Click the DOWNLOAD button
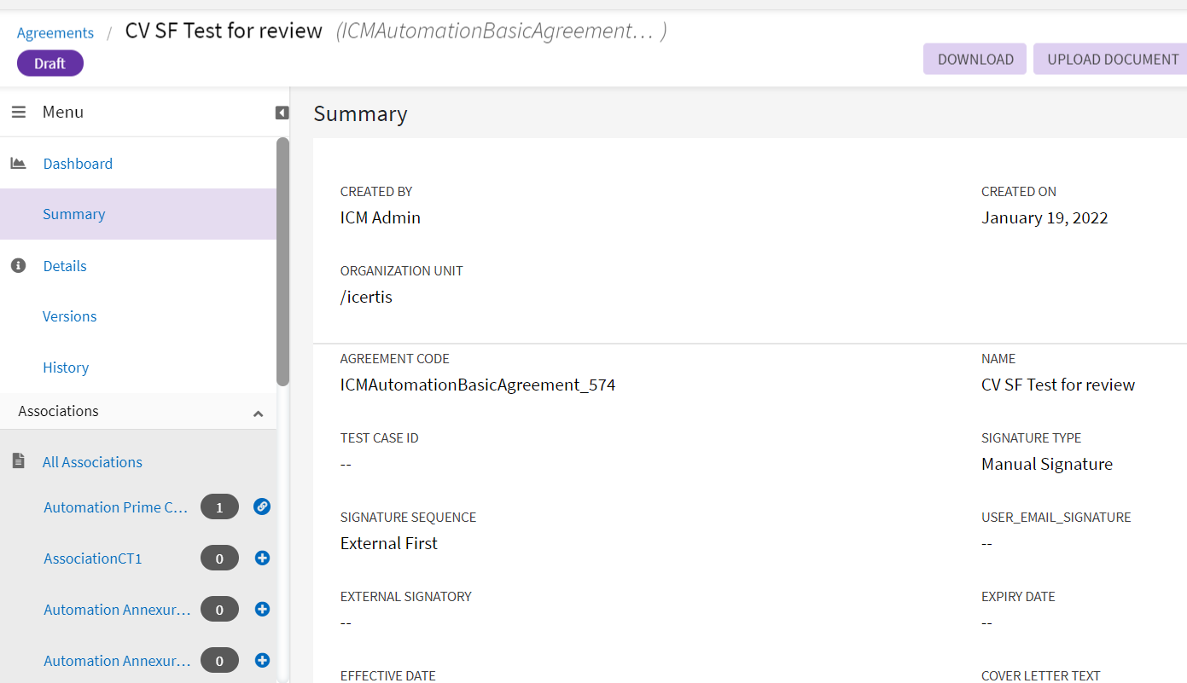This screenshot has height=683, width=1187. (975, 60)
